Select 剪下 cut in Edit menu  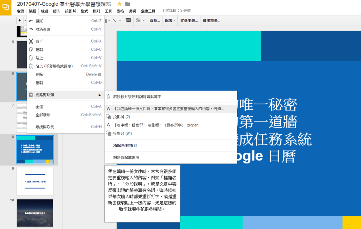coord(66,41)
